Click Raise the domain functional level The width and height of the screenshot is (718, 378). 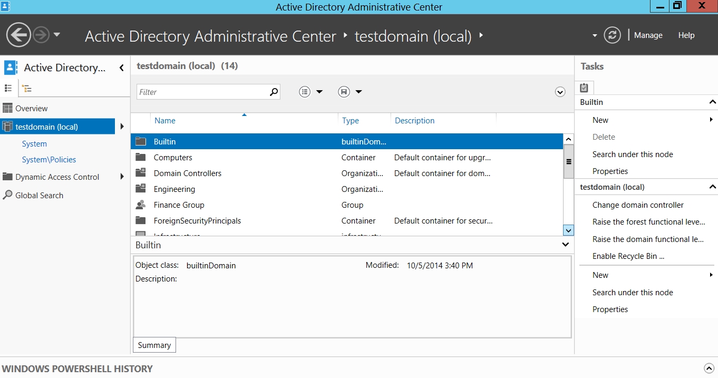648,239
